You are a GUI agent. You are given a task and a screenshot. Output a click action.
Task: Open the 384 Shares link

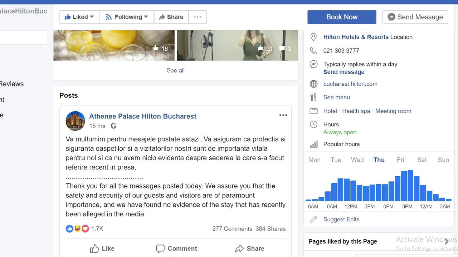point(271,229)
